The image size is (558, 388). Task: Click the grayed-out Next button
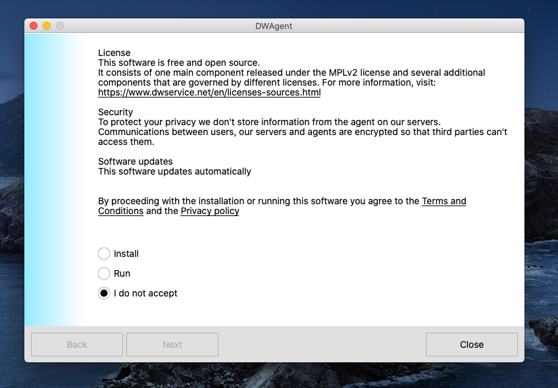172,345
